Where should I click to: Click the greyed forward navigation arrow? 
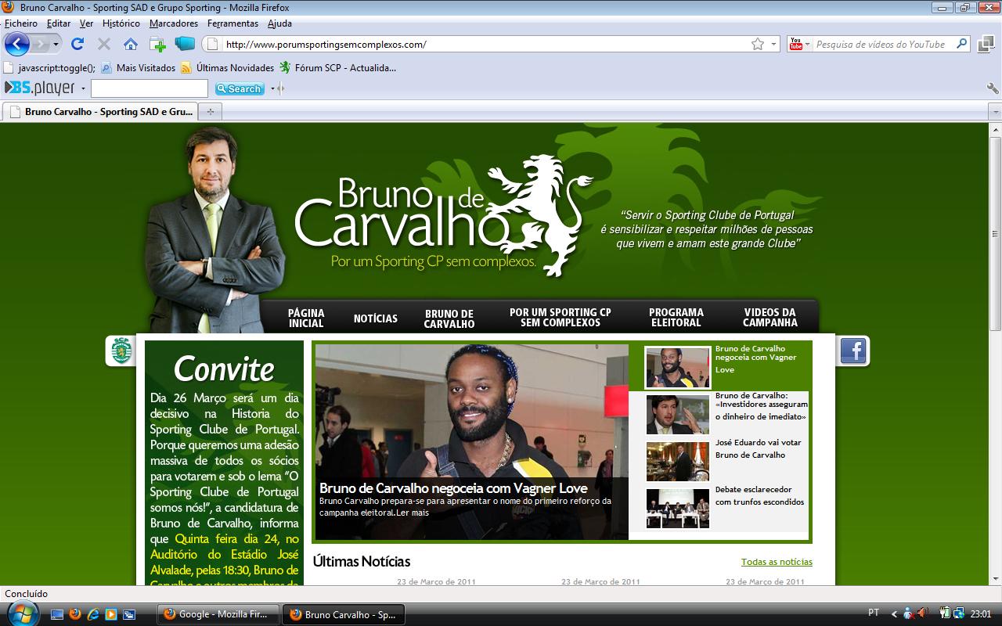click(x=40, y=44)
